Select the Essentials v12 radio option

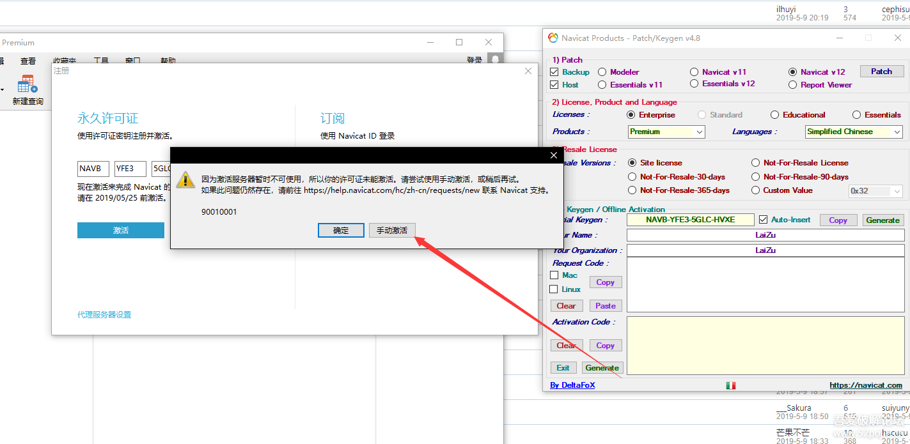[694, 84]
